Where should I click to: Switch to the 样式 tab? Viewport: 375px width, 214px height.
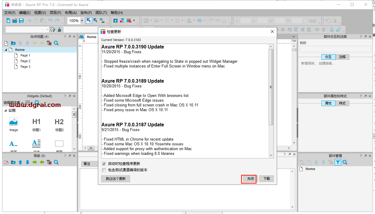(342, 103)
